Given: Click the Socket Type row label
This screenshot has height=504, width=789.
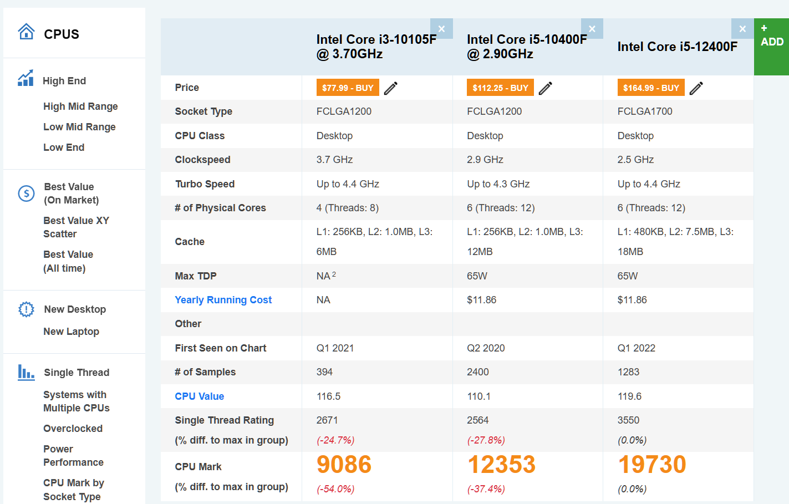Looking at the screenshot, I should coord(203,111).
